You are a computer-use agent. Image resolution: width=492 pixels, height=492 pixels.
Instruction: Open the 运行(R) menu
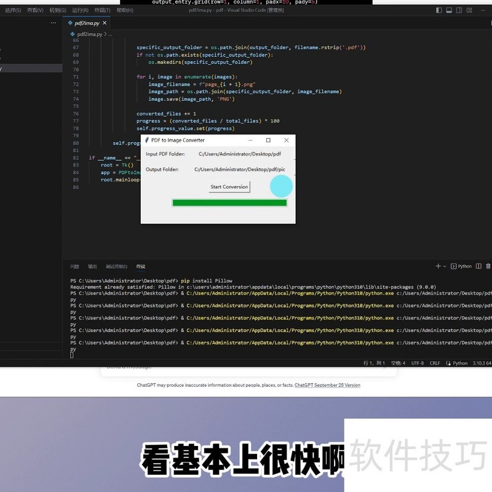(x=80, y=10)
